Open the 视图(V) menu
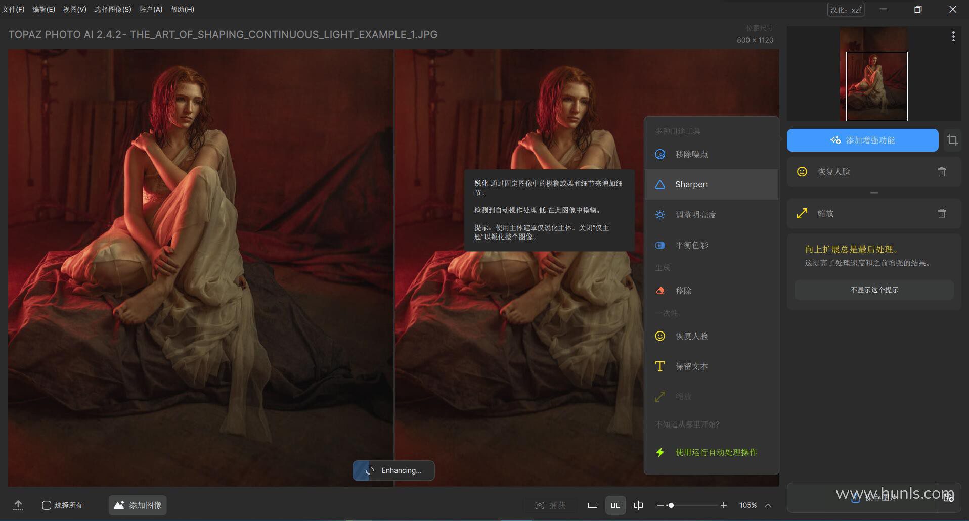The width and height of the screenshot is (969, 521). pos(74,9)
